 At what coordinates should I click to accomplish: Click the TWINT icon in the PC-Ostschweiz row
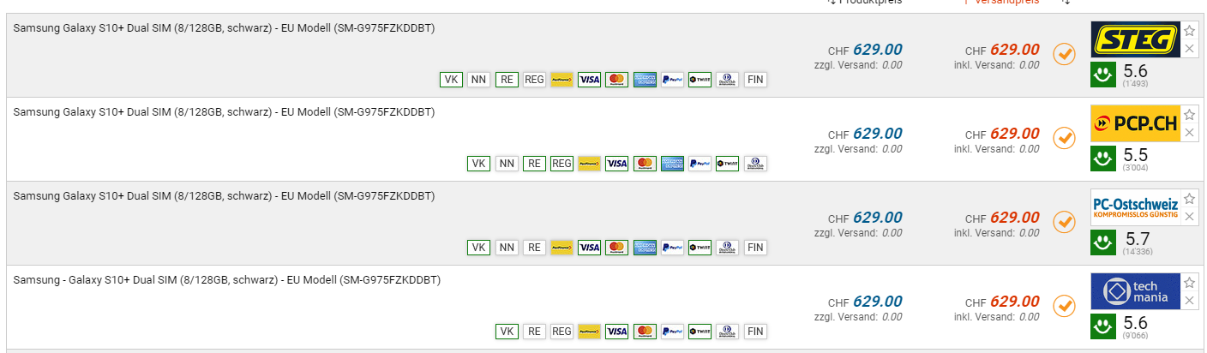[x=700, y=248]
